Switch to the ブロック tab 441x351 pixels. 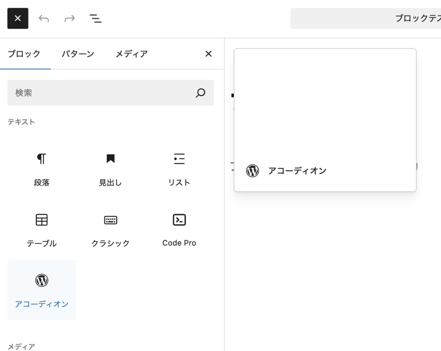(x=24, y=54)
